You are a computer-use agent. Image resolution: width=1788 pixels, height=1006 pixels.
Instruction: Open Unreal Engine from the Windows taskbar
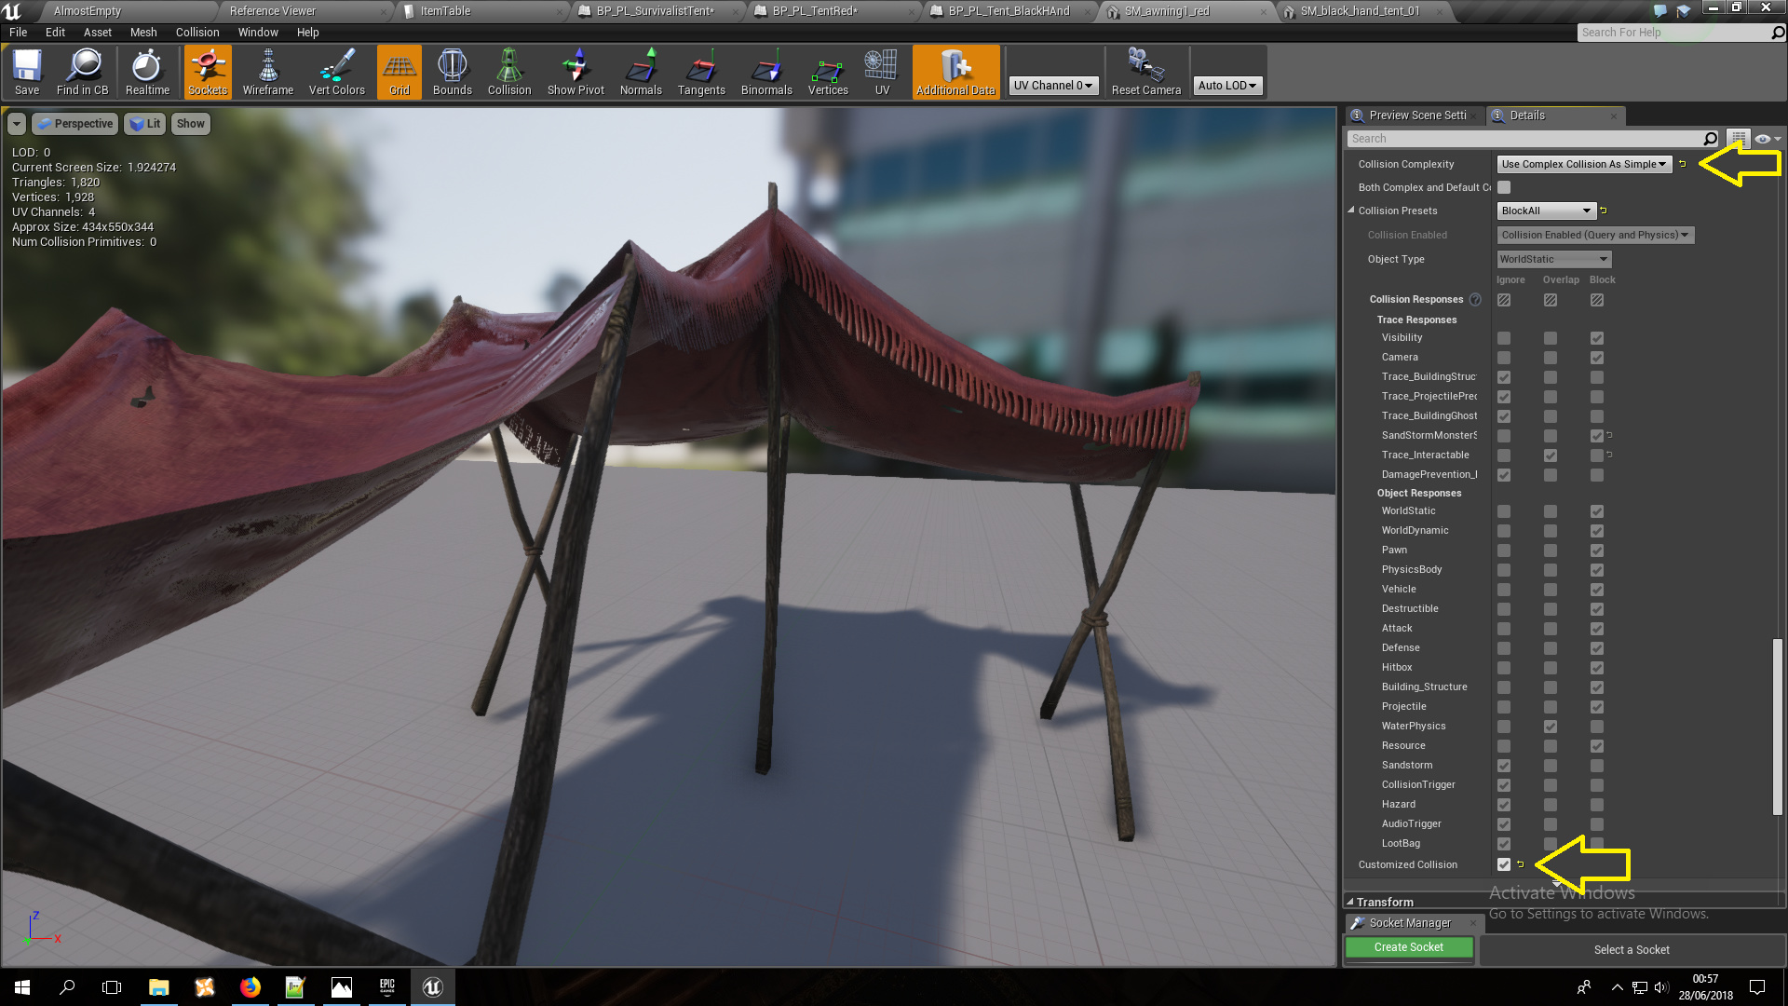point(433,987)
